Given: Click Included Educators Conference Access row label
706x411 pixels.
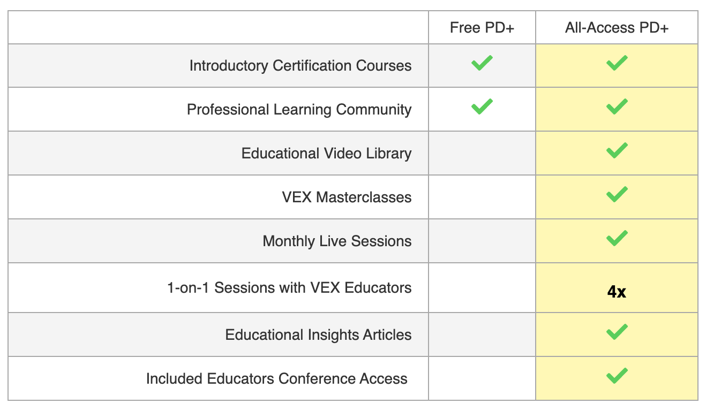Looking at the screenshot, I should [x=276, y=379].
